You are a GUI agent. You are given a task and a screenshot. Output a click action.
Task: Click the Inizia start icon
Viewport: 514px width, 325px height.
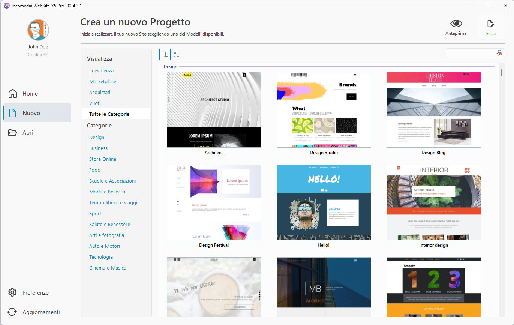click(490, 23)
